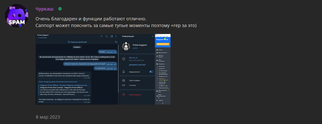The height and width of the screenshot is (124, 322).
Task: Open Главная in Telegram Prime sidebar
Action: (161, 50)
